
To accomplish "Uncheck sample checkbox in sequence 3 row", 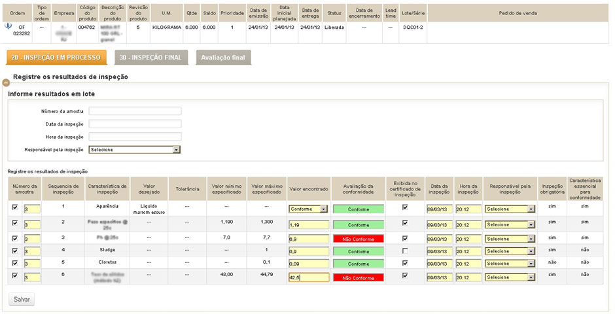I will click(x=15, y=238).
